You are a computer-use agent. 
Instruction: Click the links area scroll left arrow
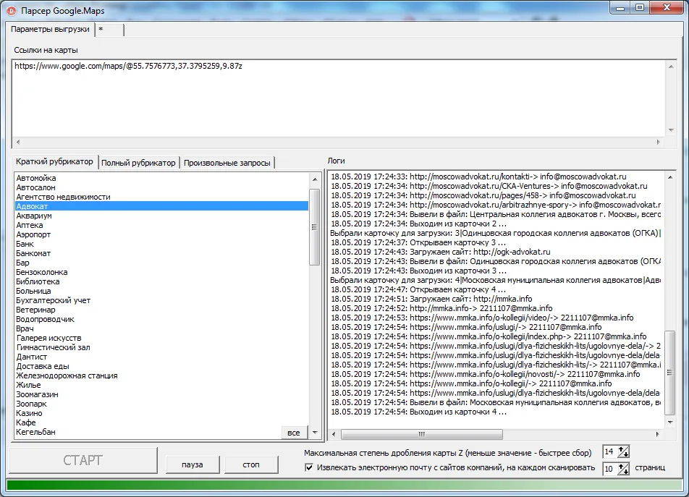pos(18,142)
